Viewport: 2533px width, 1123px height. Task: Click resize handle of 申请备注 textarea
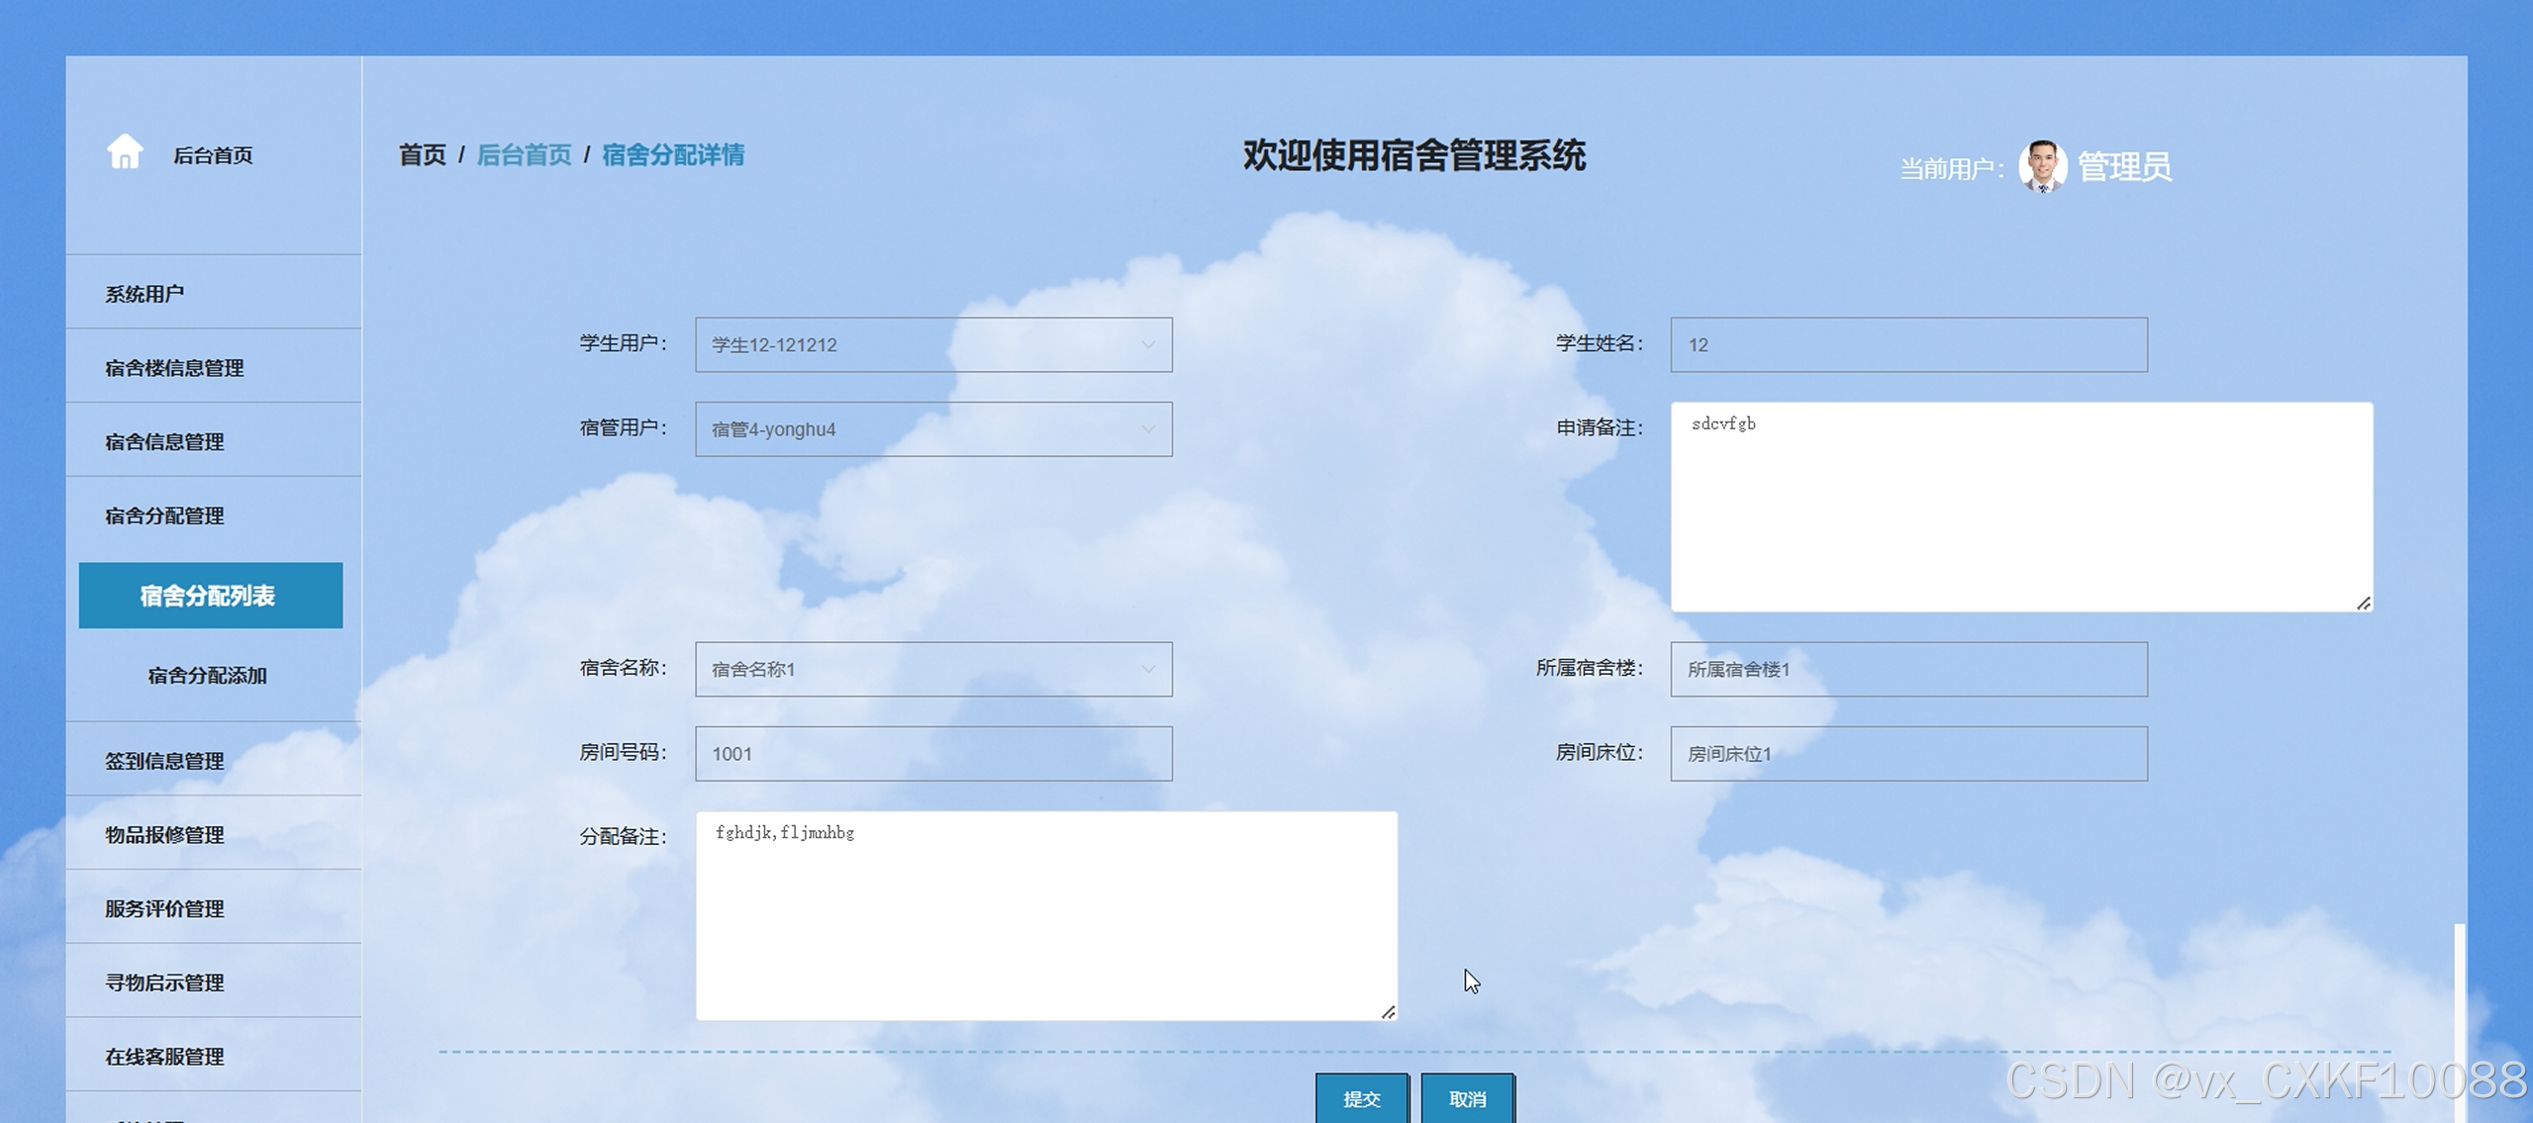point(2364,603)
